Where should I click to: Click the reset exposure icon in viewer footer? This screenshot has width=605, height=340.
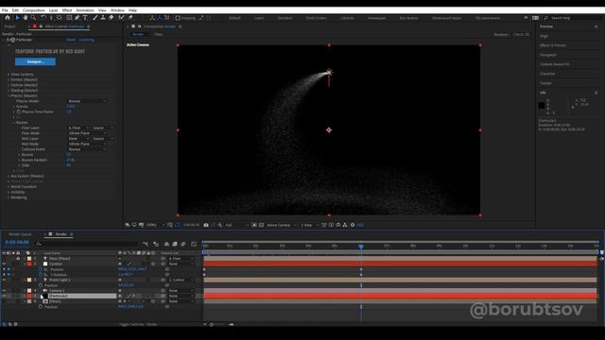coord(353,225)
